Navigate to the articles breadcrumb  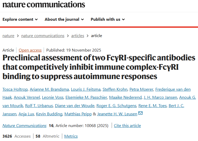coord(78,36)
